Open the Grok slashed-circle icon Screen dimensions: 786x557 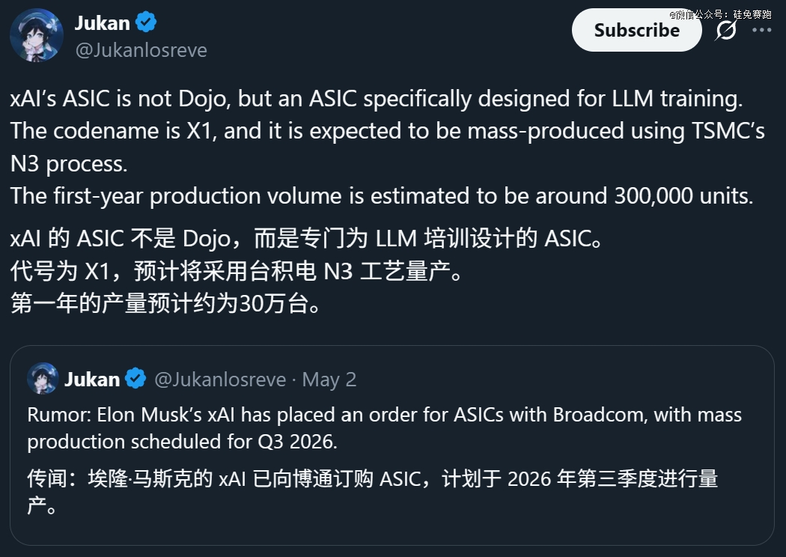click(725, 31)
